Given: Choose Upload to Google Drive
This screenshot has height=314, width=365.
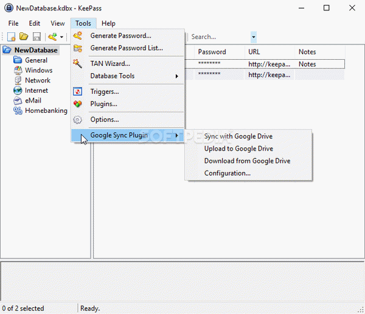Looking at the screenshot, I should tap(248, 149).
